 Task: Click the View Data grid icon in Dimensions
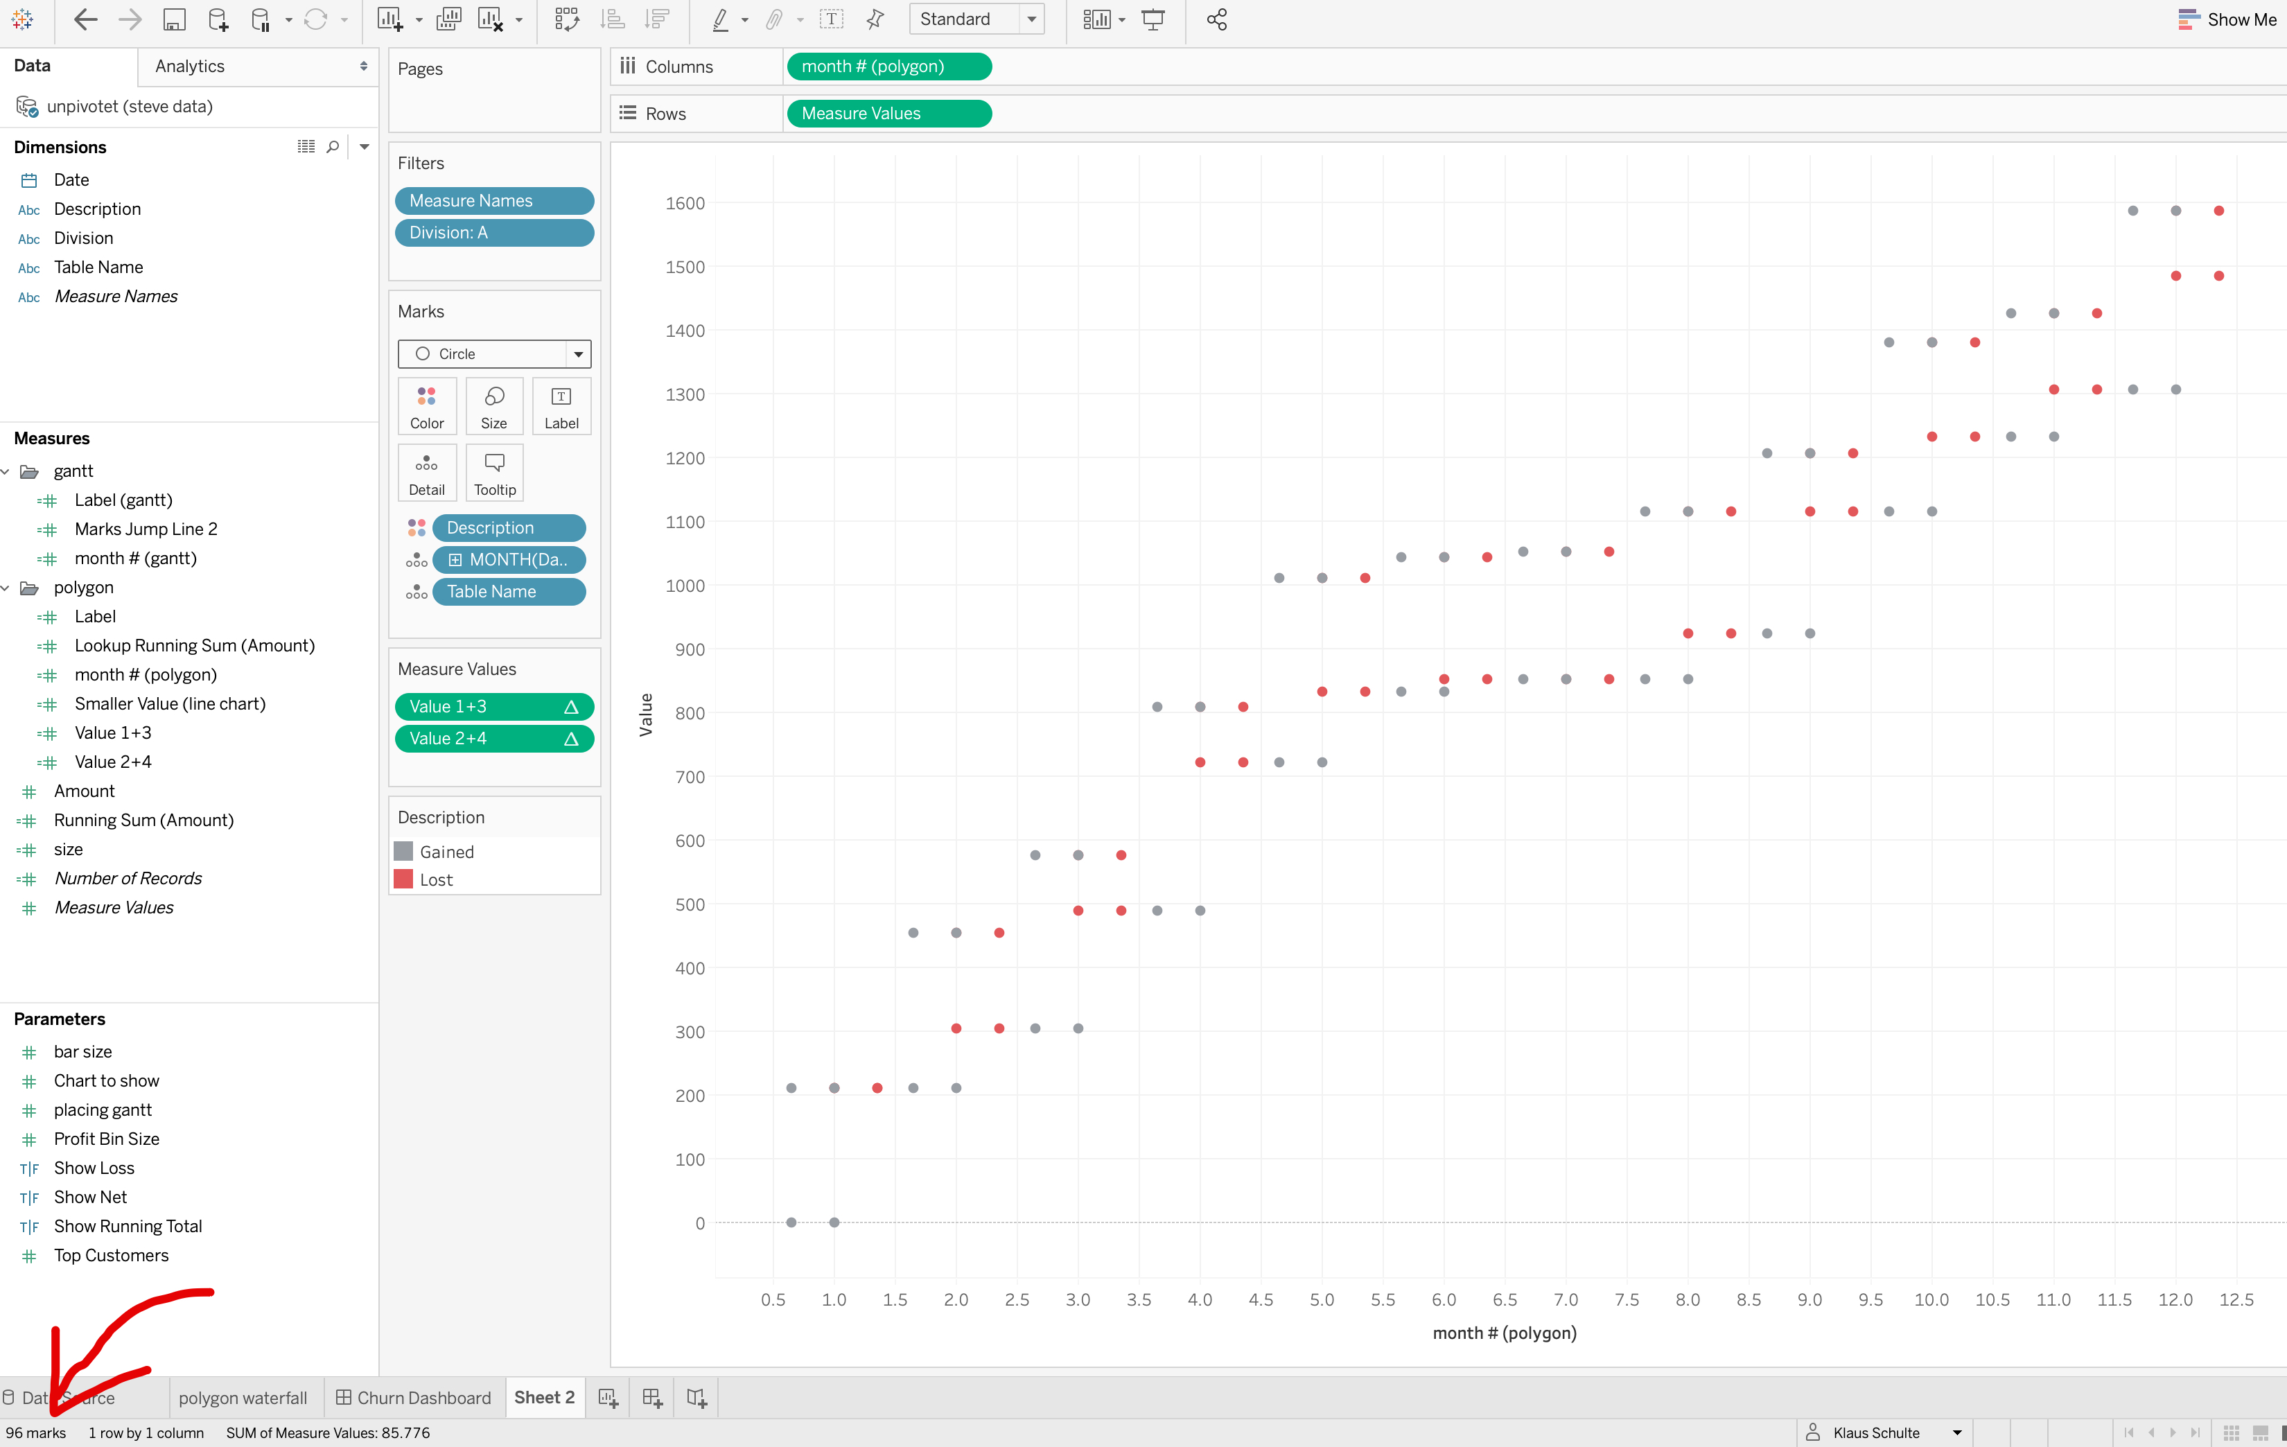(306, 146)
